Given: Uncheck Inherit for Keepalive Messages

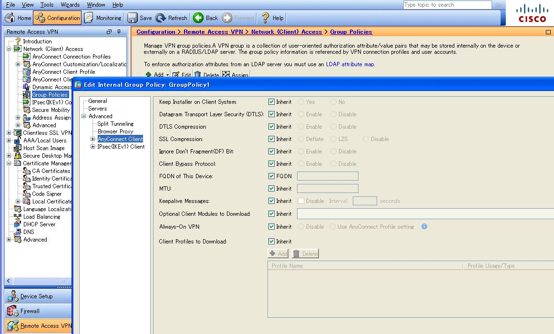Looking at the screenshot, I should pyautogui.click(x=271, y=201).
